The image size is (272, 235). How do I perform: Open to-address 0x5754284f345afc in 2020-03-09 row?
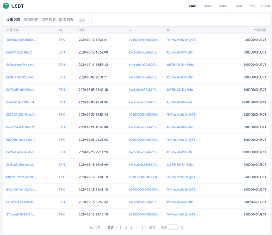(x=181, y=77)
